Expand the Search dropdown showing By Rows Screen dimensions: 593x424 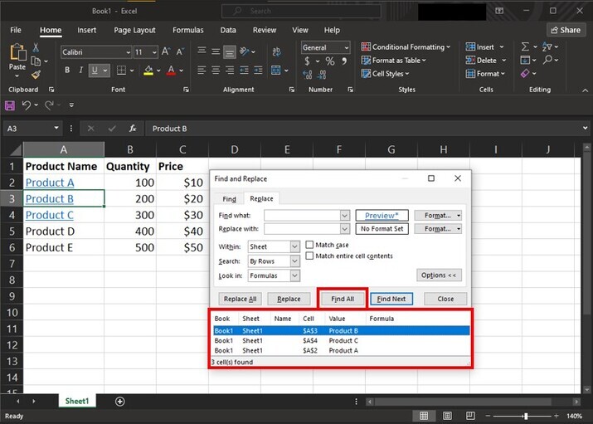point(295,261)
